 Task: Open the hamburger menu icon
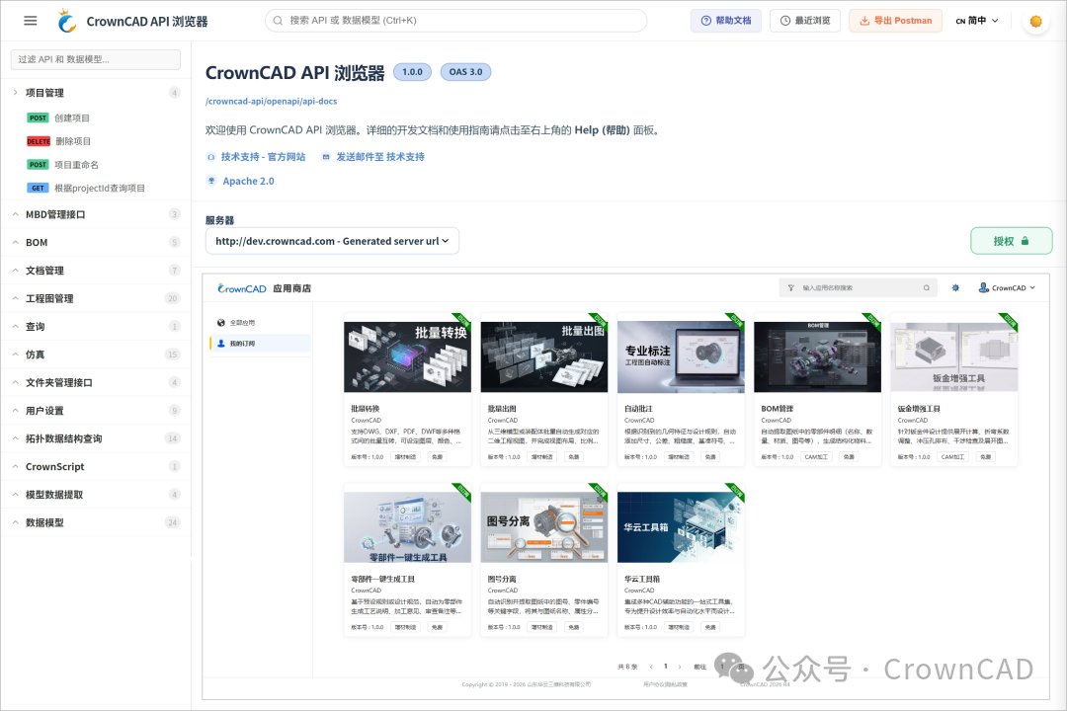click(30, 21)
